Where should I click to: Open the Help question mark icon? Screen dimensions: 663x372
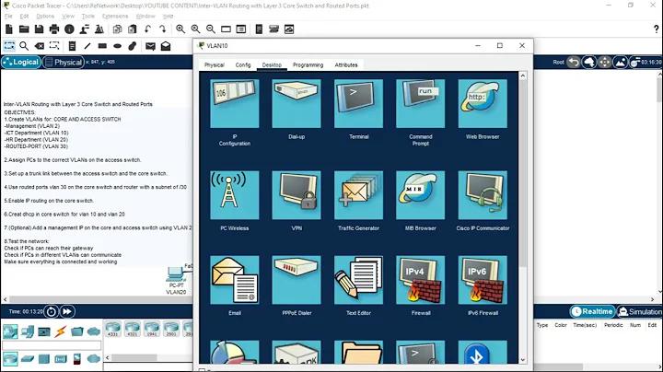pos(657,29)
